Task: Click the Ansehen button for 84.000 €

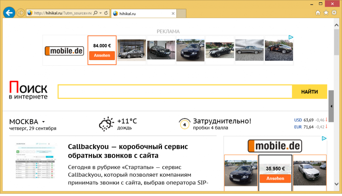Action: [x=102, y=55]
